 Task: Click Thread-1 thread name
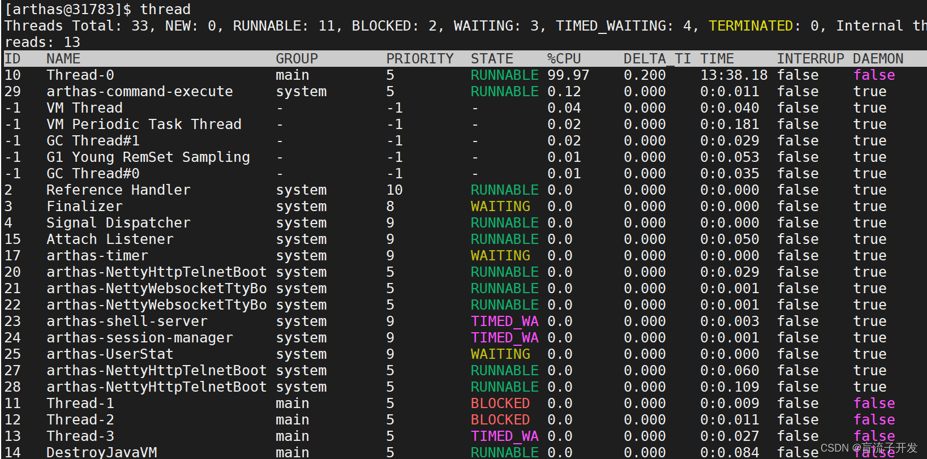point(80,404)
